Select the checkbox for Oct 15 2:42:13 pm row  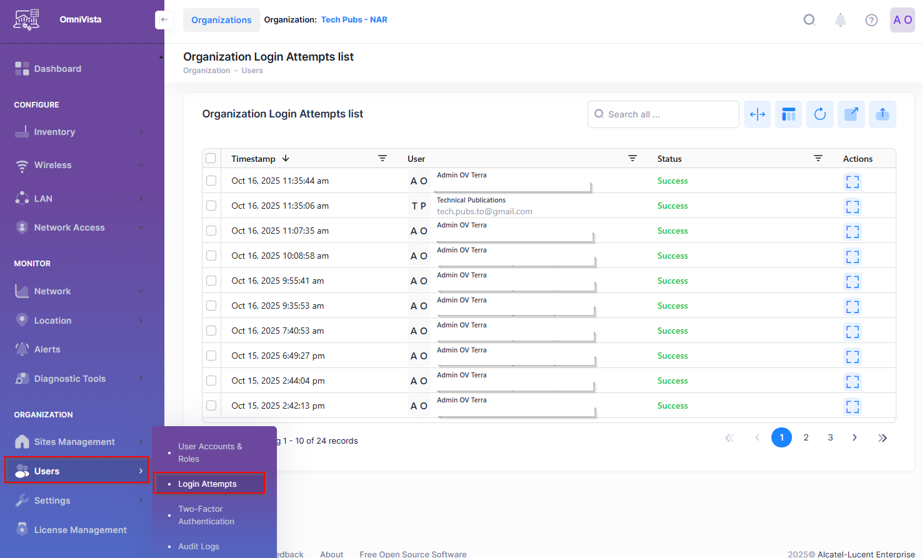(211, 406)
